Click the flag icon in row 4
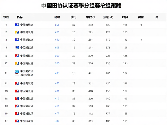Viewport: 167px width, 125px height. (x=17, y=47)
